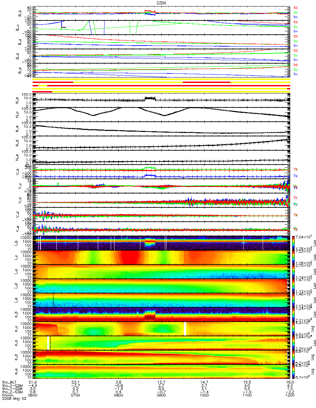
Task: Click the 5.1×10^2 colorbar minimum label
Action: (x=302, y=378)
